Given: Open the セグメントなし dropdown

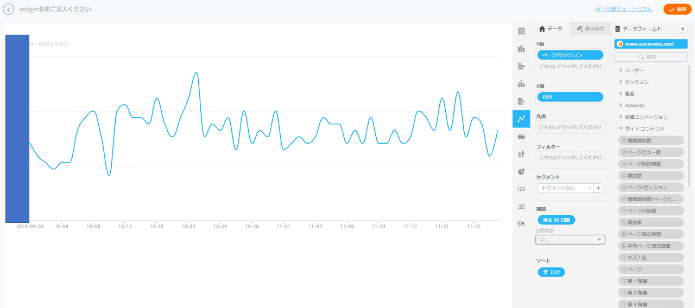Looking at the screenshot, I should 565,188.
